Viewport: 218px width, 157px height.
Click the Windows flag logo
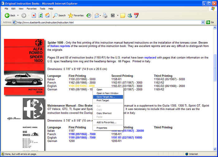[x=213, y=9]
